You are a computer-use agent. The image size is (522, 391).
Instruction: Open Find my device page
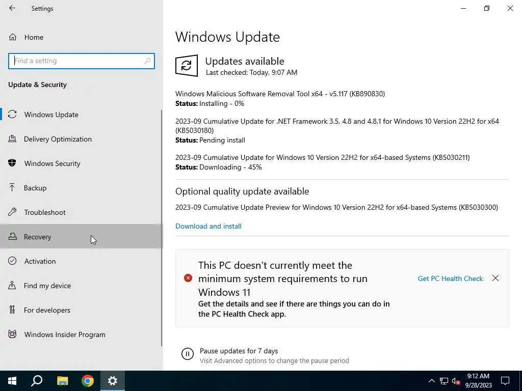click(x=47, y=286)
